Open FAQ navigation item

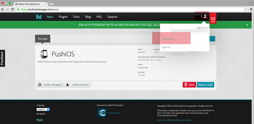(99, 17)
